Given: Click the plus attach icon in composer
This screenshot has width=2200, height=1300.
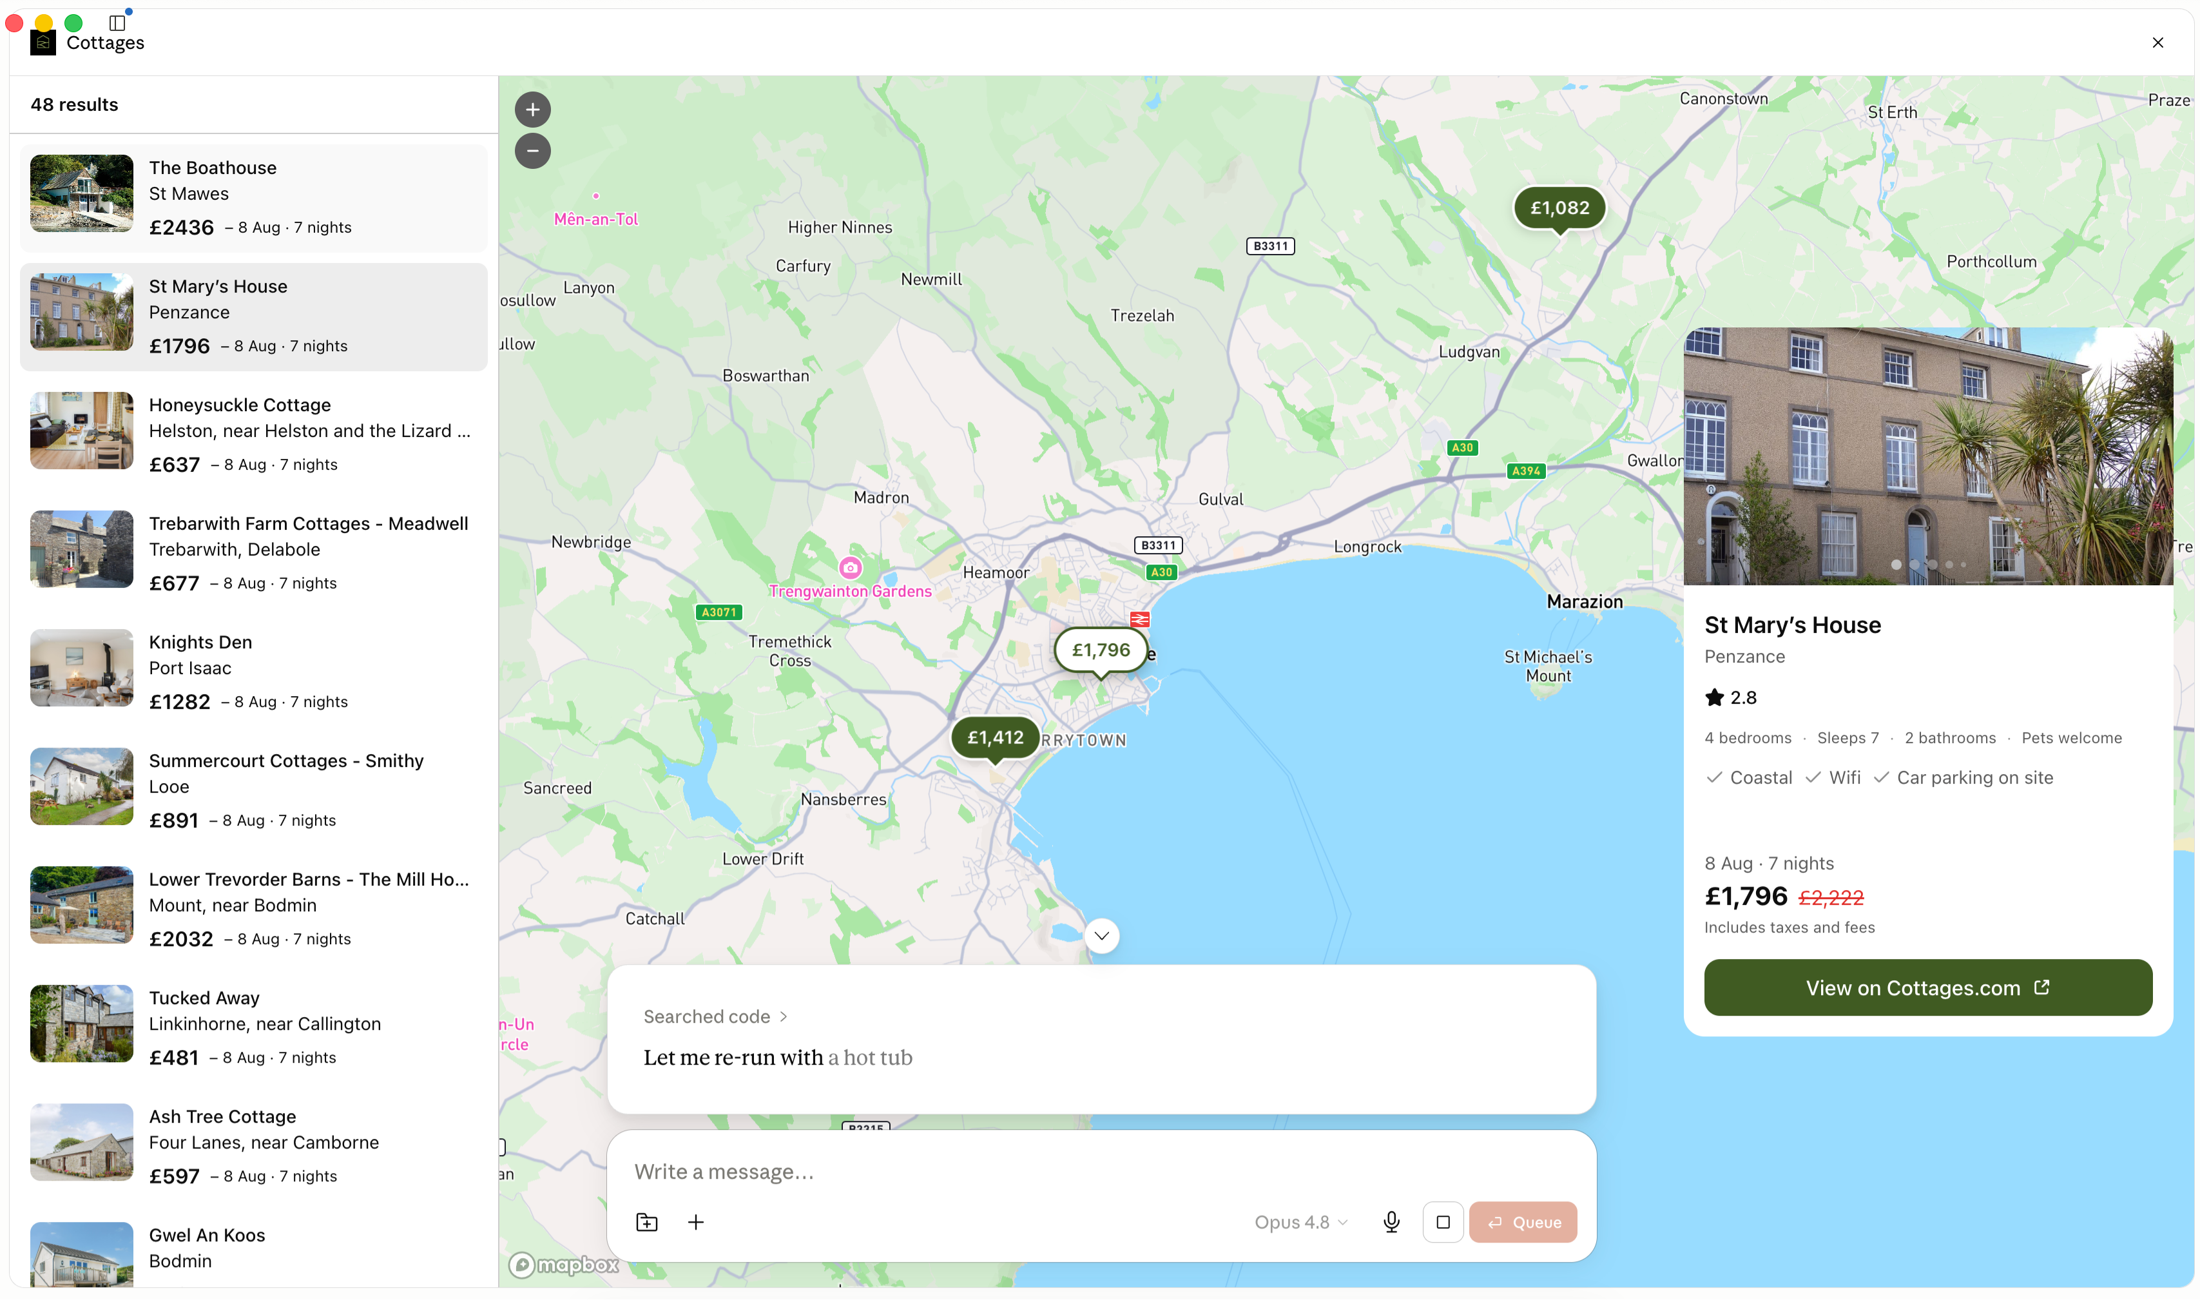Looking at the screenshot, I should tap(695, 1221).
